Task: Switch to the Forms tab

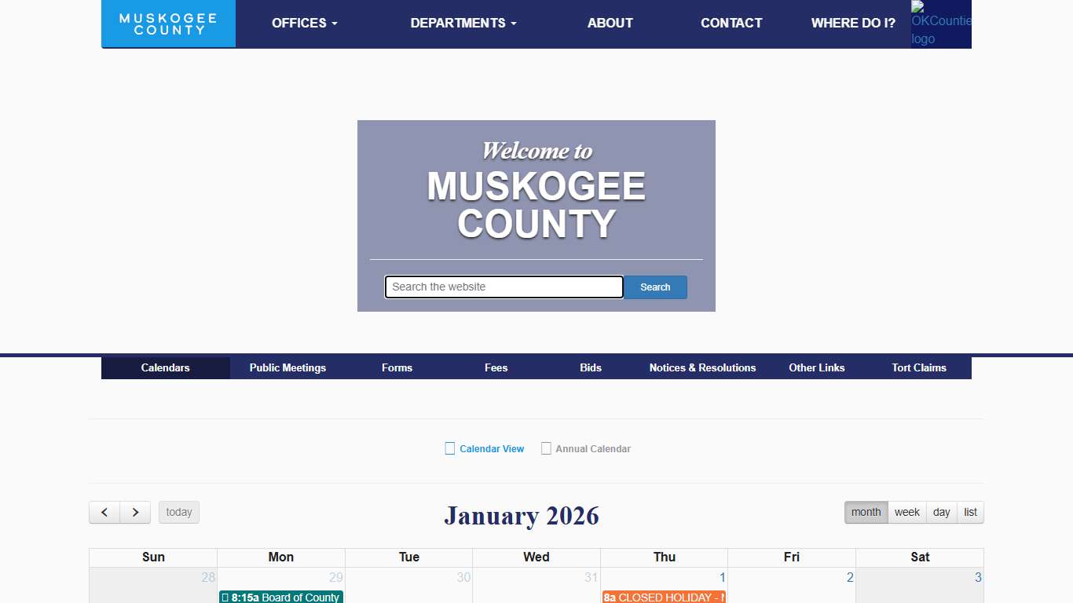Action: coord(397,367)
